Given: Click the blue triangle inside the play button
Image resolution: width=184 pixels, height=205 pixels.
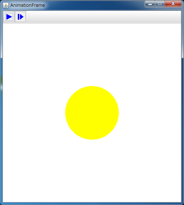Looking at the screenshot, I should (9, 17).
